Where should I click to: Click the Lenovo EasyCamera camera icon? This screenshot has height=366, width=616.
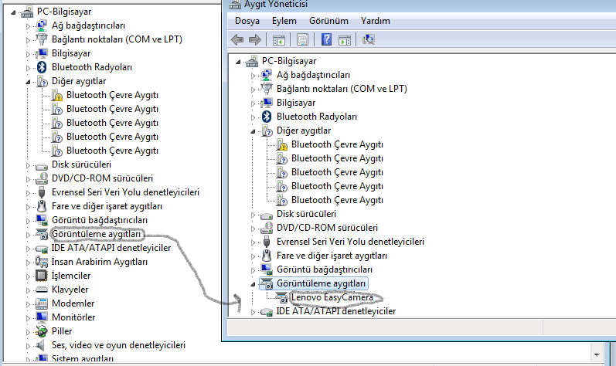pos(281,298)
